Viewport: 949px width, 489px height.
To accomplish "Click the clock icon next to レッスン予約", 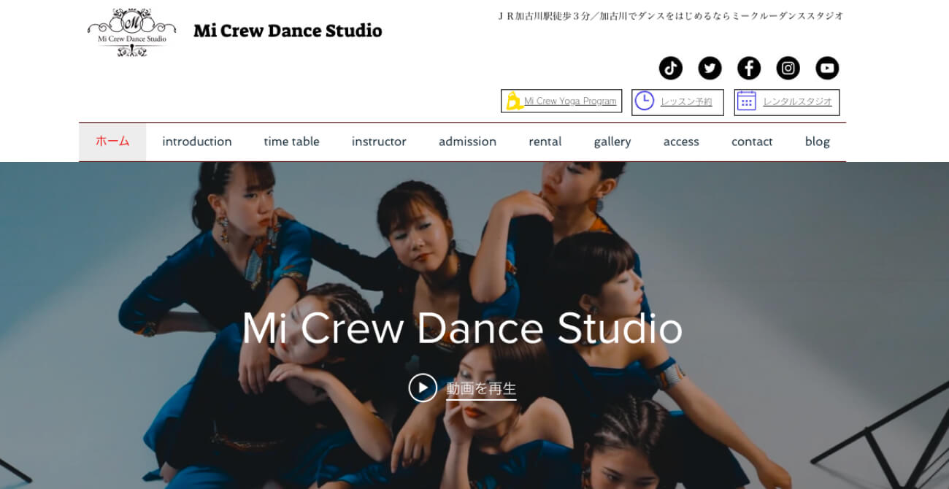I will [x=643, y=101].
